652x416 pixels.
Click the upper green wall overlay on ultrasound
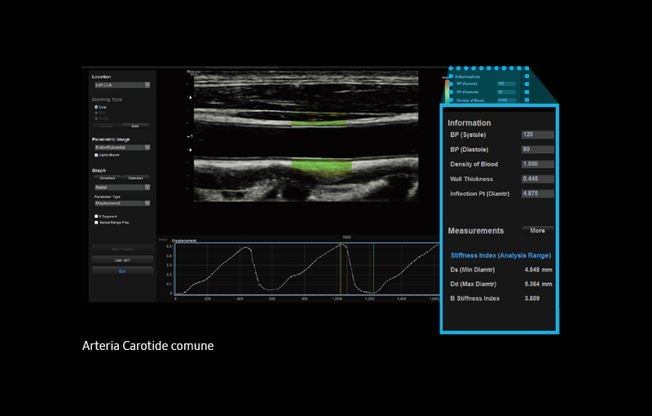[x=318, y=123]
